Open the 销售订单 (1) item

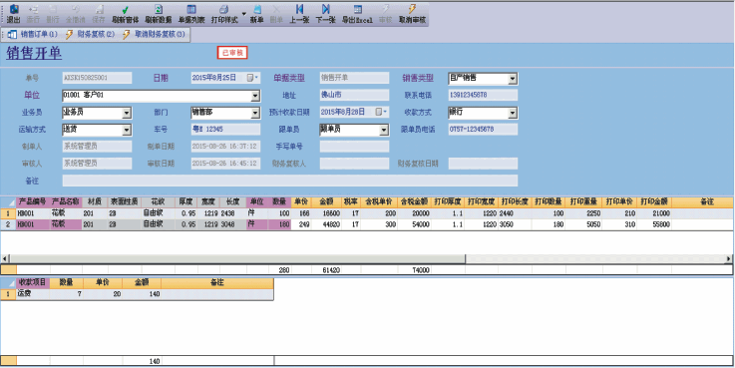point(32,34)
